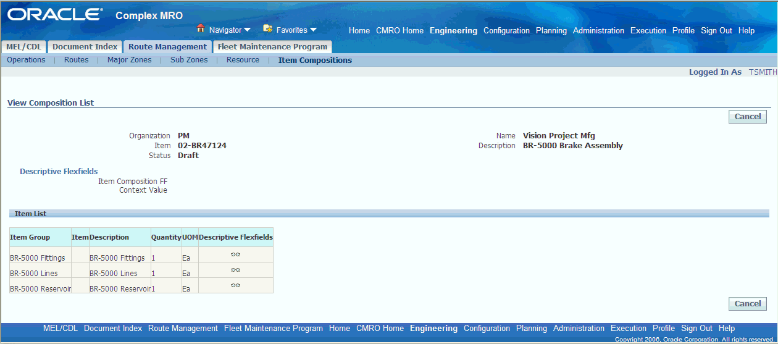Viewport: 778px width, 344px height.
Task: Click the Quantity column header
Action: coord(166,237)
